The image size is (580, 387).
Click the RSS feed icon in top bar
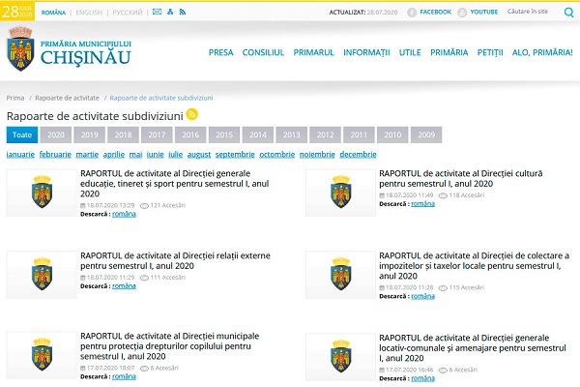pyautogui.click(x=183, y=12)
